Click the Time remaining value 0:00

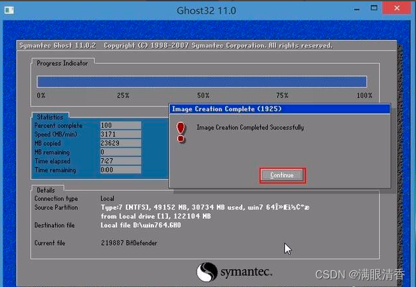[120, 169]
